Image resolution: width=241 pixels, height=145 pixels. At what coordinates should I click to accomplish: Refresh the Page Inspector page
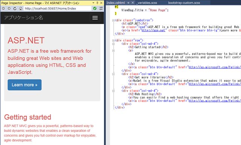click(x=15, y=8)
